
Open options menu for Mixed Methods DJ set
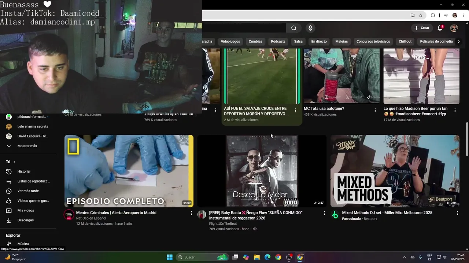point(457,213)
